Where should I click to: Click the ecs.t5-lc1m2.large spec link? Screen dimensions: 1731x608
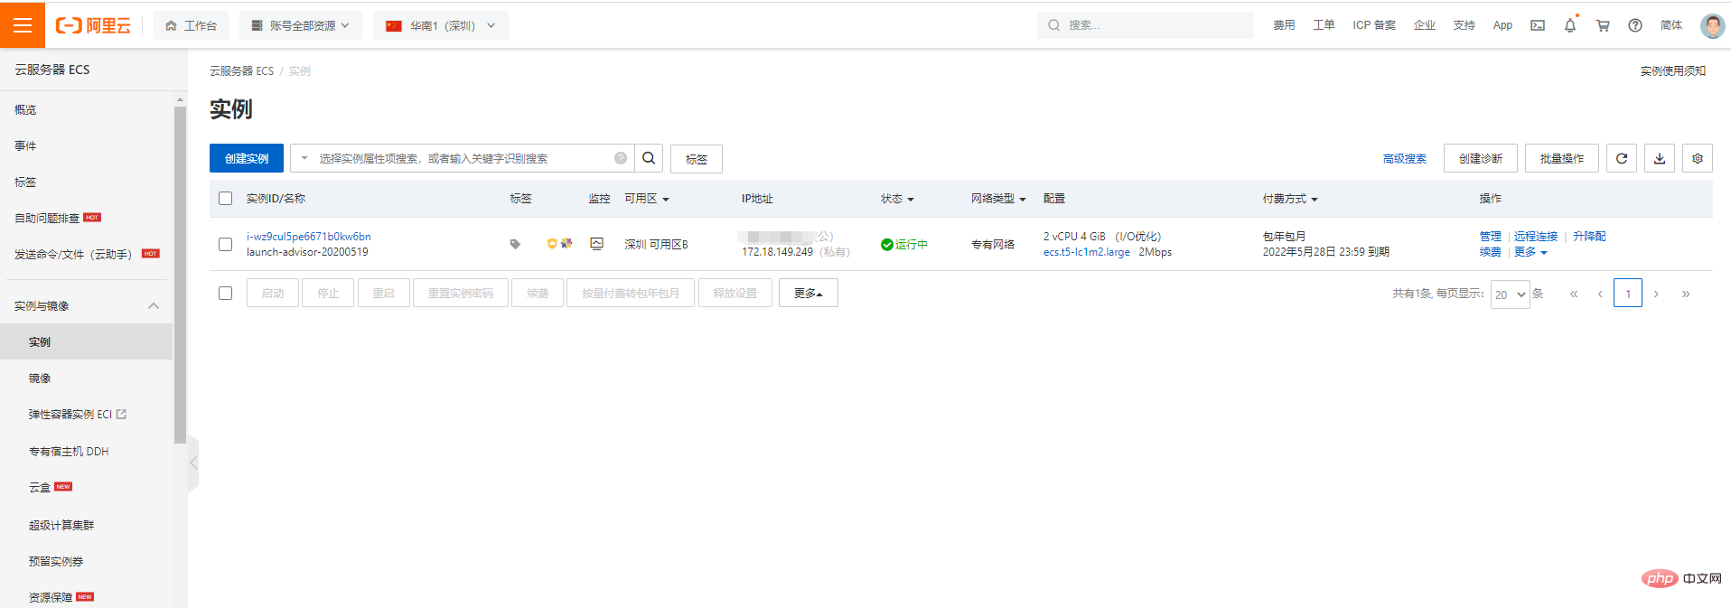click(1086, 252)
